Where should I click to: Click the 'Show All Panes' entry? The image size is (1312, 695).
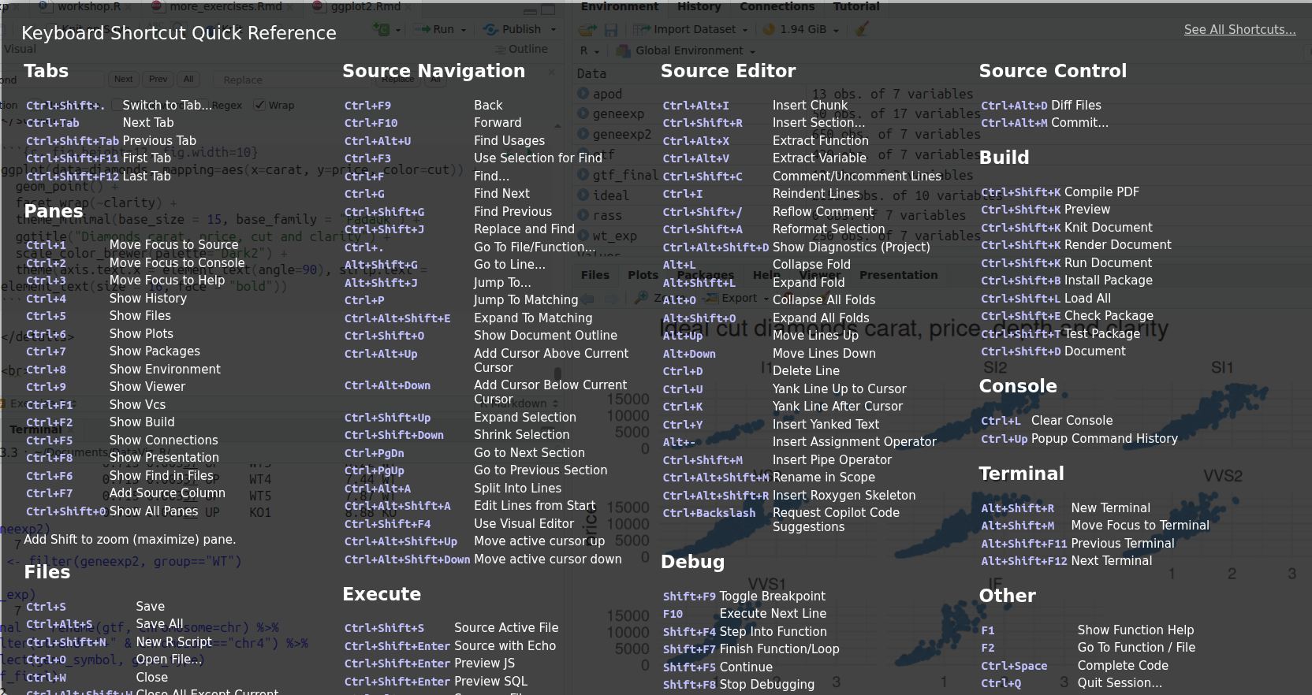(x=153, y=511)
